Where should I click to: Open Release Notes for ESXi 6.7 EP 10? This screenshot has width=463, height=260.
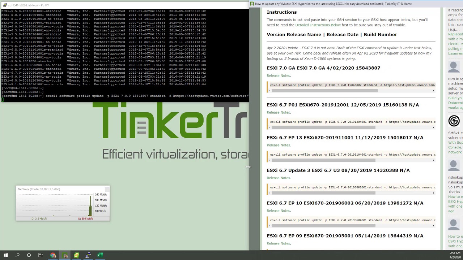(279, 211)
